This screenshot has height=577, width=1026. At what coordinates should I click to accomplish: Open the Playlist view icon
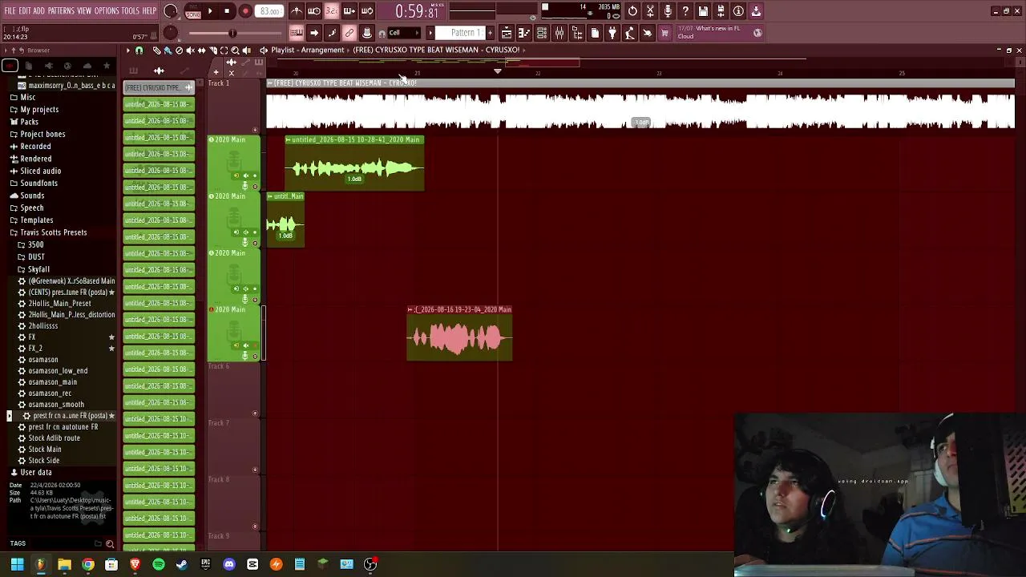(507, 33)
